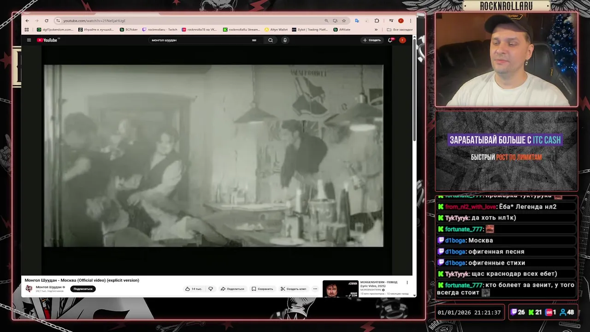Viewport: 590px width, 332px height.
Task: Open the 'Все закладки' folder
Action: 400,30
